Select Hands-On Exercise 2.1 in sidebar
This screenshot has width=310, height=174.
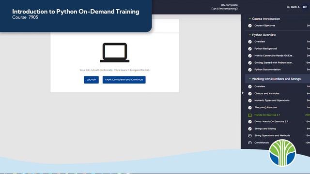tap(267, 115)
